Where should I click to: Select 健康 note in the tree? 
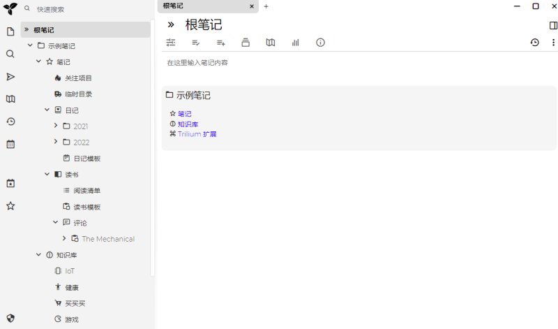click(x=72, y=287)
